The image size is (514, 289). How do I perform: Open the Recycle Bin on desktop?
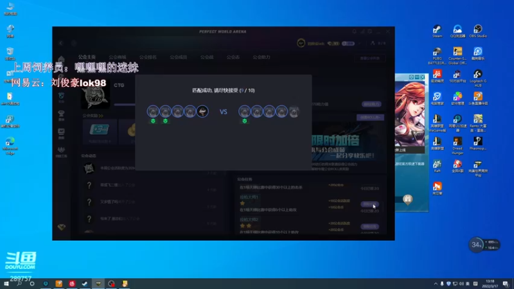10,54
